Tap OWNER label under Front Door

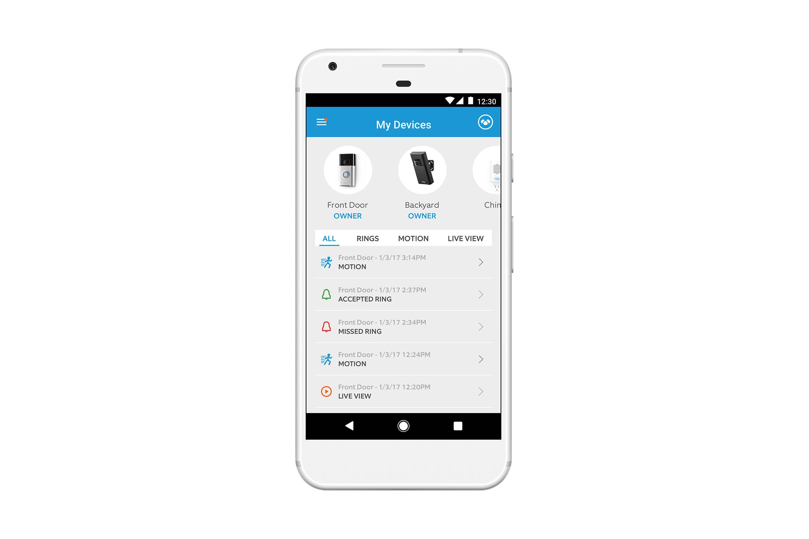pyautogui.click(x=349, y=216)
